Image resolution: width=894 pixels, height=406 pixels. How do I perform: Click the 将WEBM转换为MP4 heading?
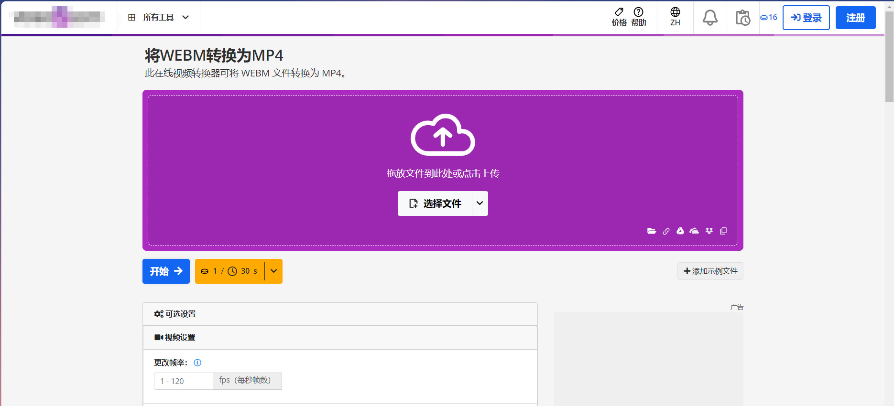click(214, 55)
